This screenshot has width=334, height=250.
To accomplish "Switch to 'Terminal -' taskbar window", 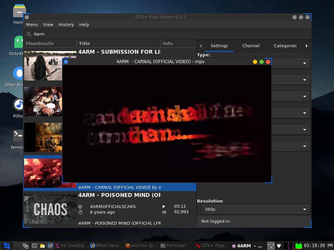I will click(174, 246).
